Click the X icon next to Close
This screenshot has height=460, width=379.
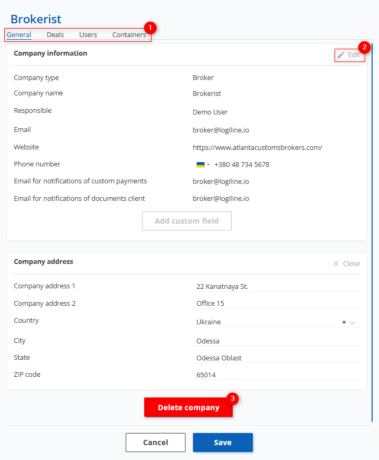(336, 263)
